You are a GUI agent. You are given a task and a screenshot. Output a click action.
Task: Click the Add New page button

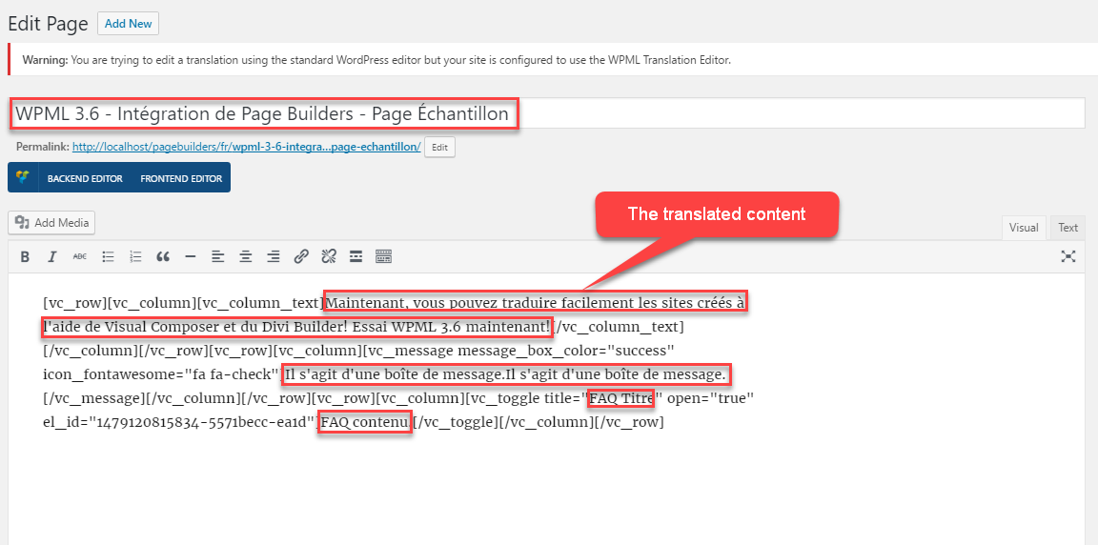coord(128,23)
